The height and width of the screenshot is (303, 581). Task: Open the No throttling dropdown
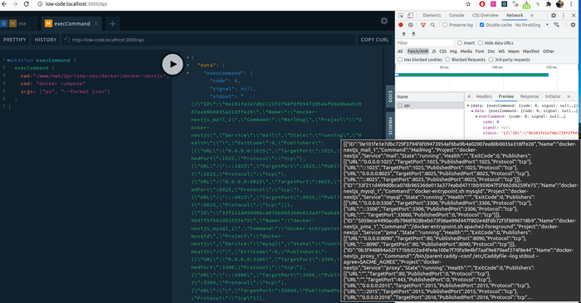click(x=531, y=25)
